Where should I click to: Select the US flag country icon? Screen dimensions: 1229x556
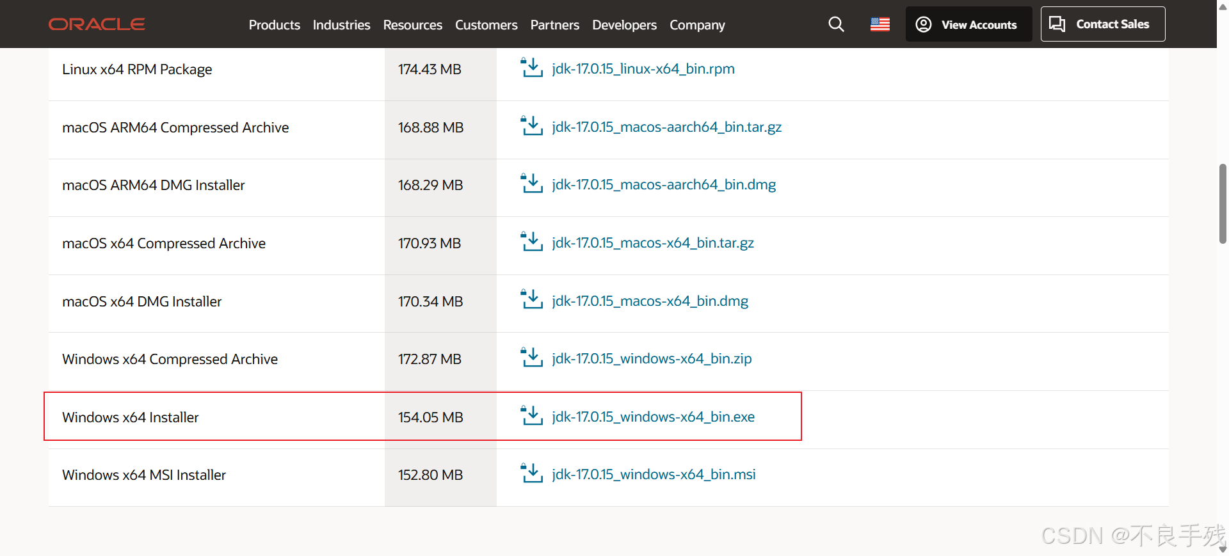click(x=880, y=24)
